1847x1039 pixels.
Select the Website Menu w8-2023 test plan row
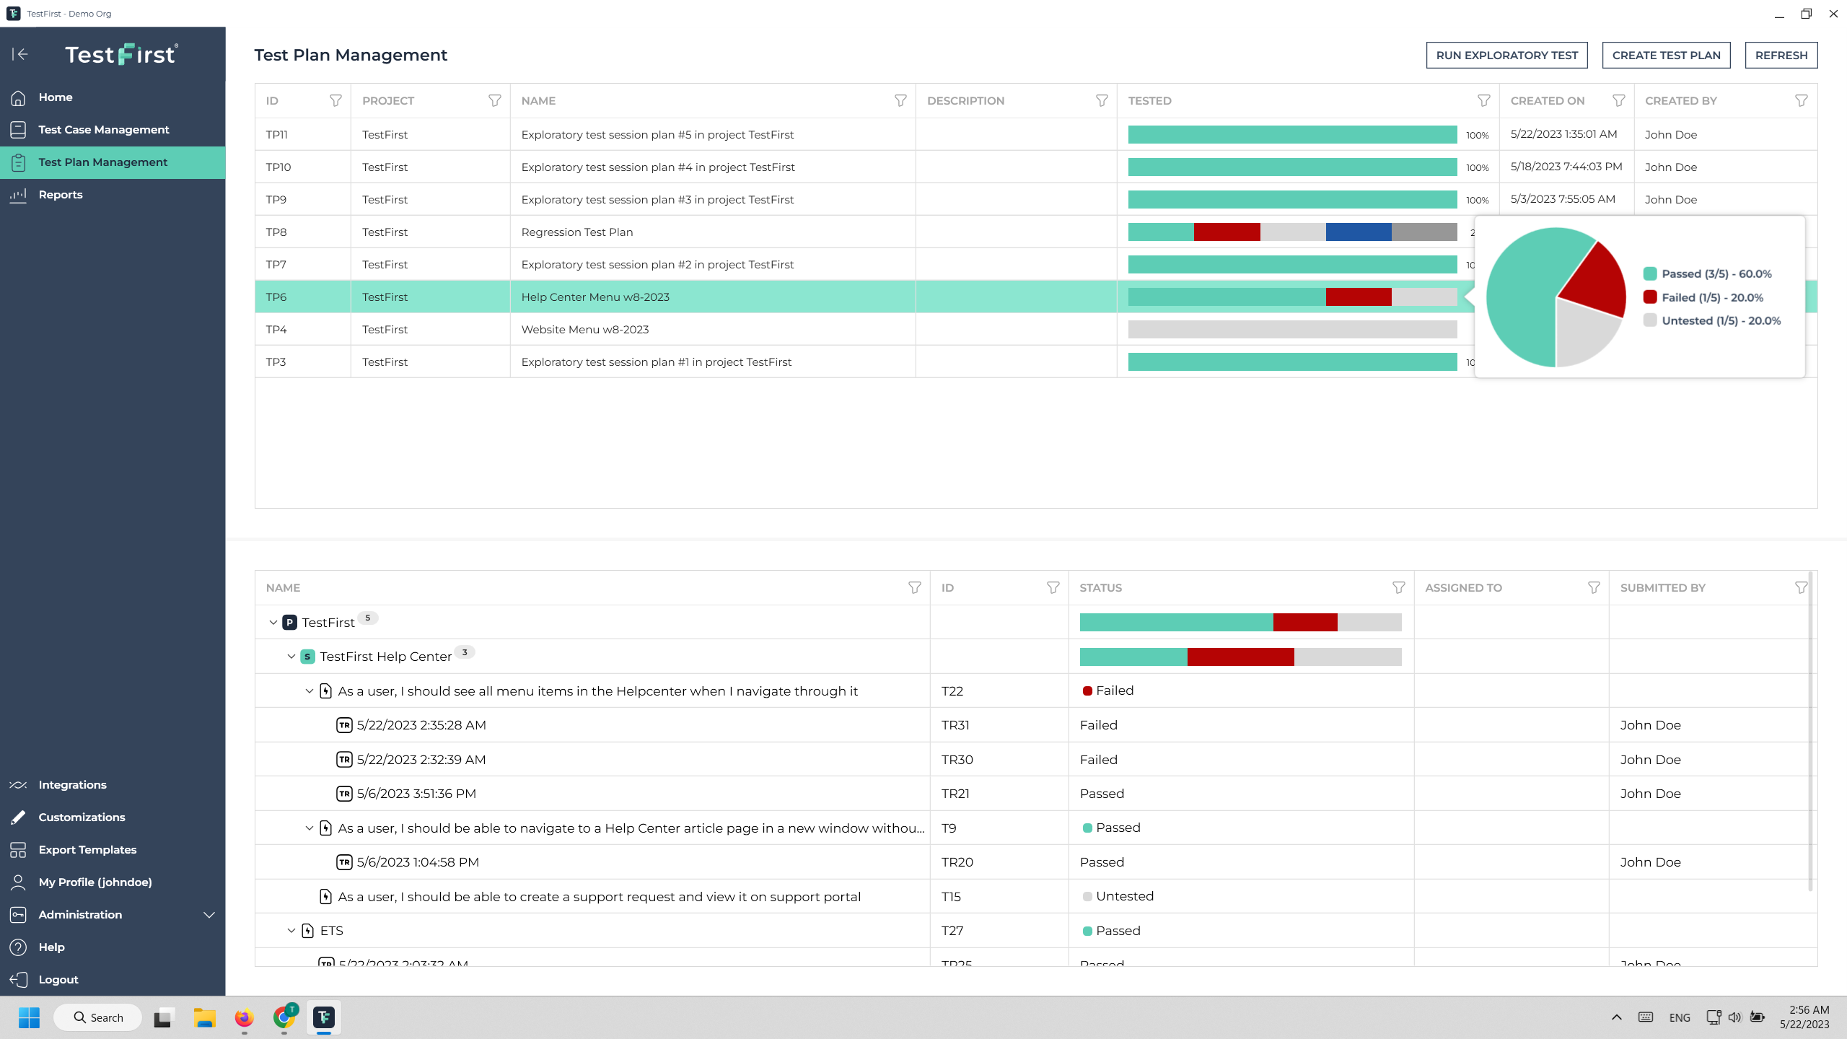click(x=584, y=329)
